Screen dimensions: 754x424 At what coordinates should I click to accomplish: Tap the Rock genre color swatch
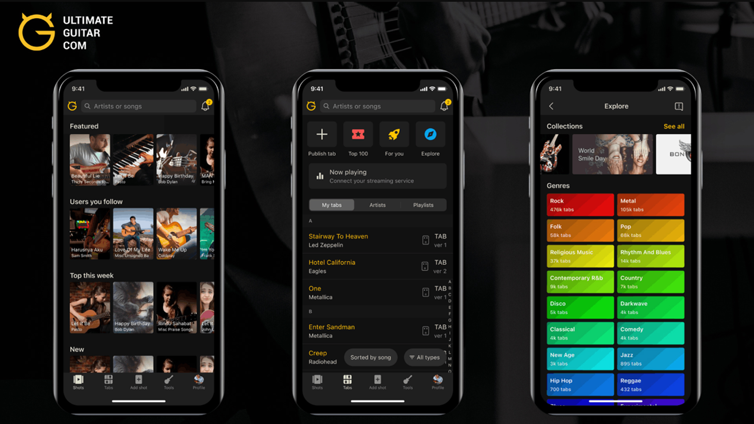[x=578, y=205]
